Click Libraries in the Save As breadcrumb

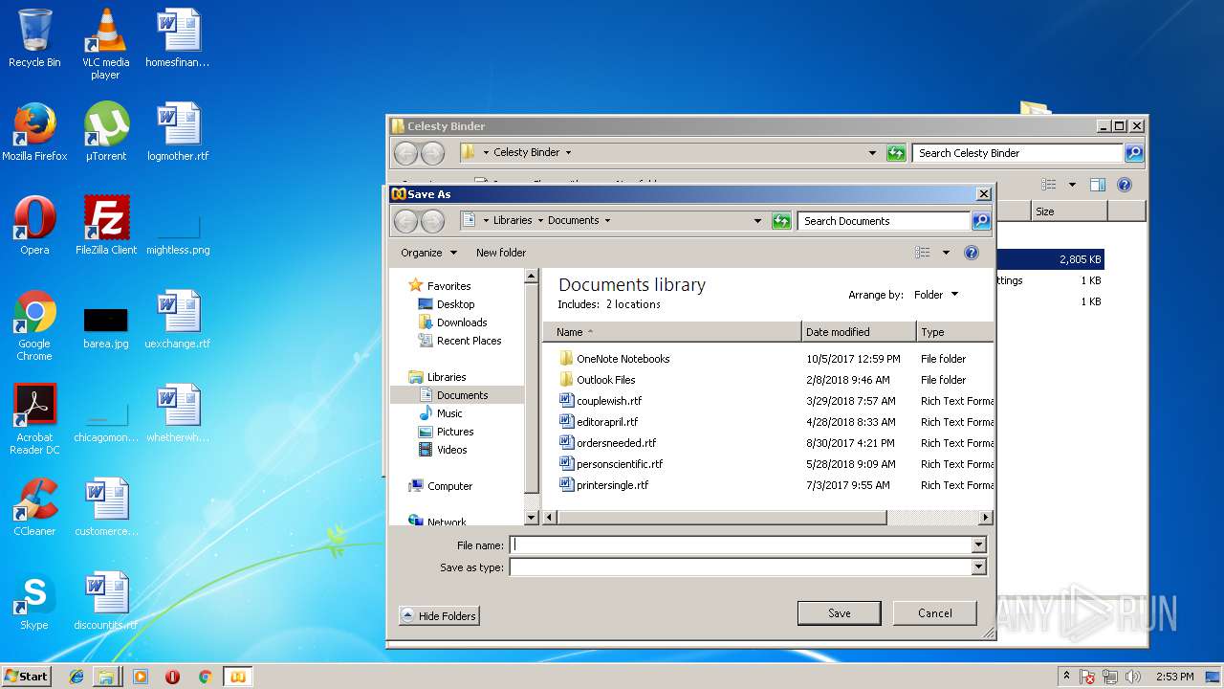coord(513,220)
